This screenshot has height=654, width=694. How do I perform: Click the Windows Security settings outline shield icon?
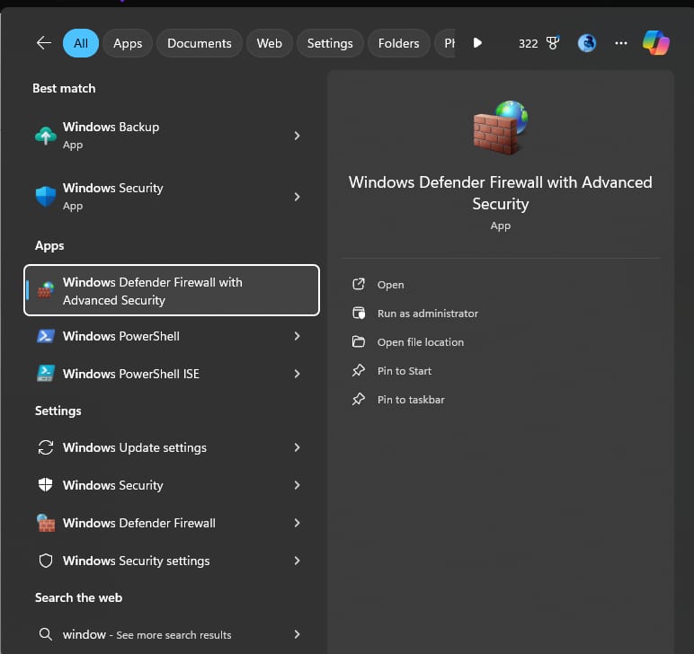tap(46, 561)
